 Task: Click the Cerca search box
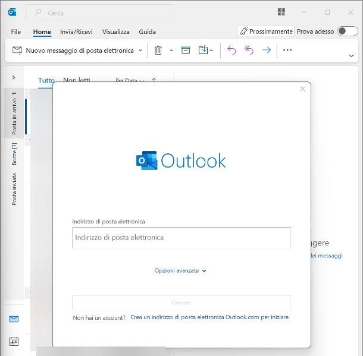pyautogui.click(x=99, y=12)
